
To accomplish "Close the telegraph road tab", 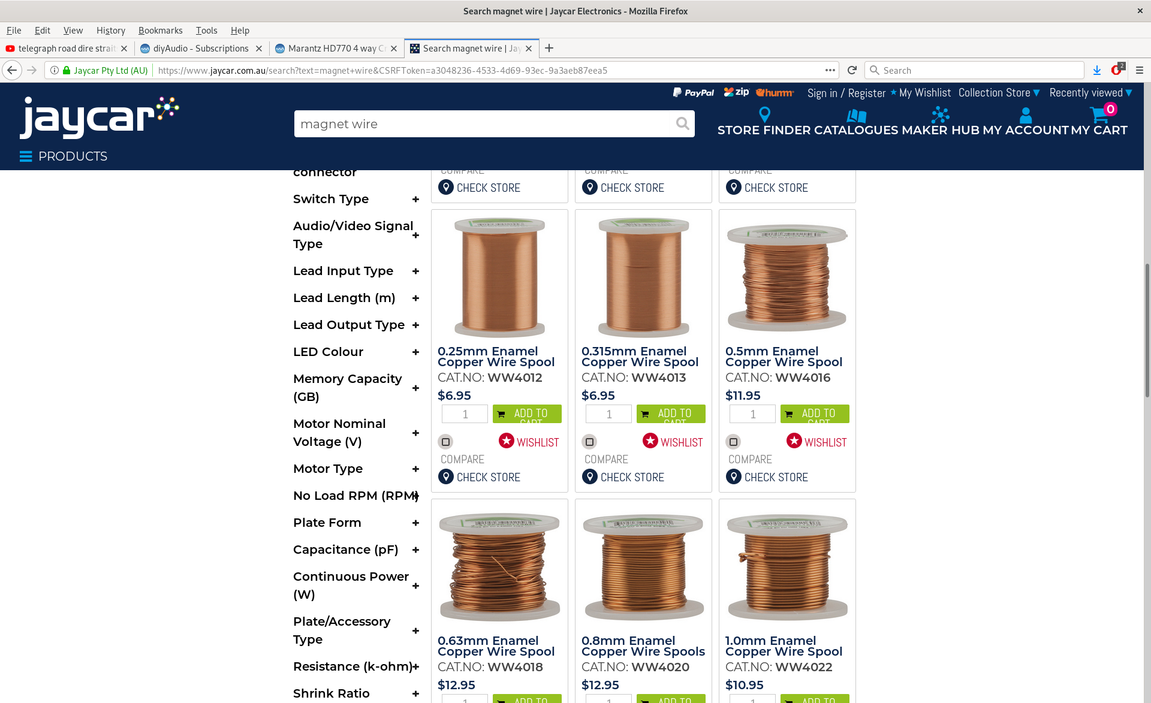I will [124, 49].
